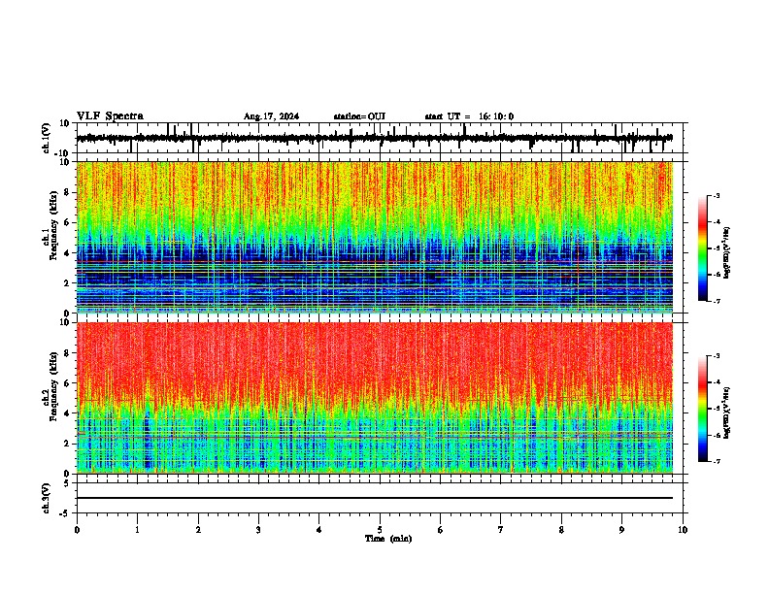Click the 'Time (min)' axis label
769x594 pixels.
click(388, 539)
